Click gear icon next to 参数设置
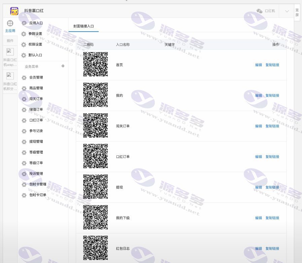The width and height of the screenshot is (302, 263). 24,34
